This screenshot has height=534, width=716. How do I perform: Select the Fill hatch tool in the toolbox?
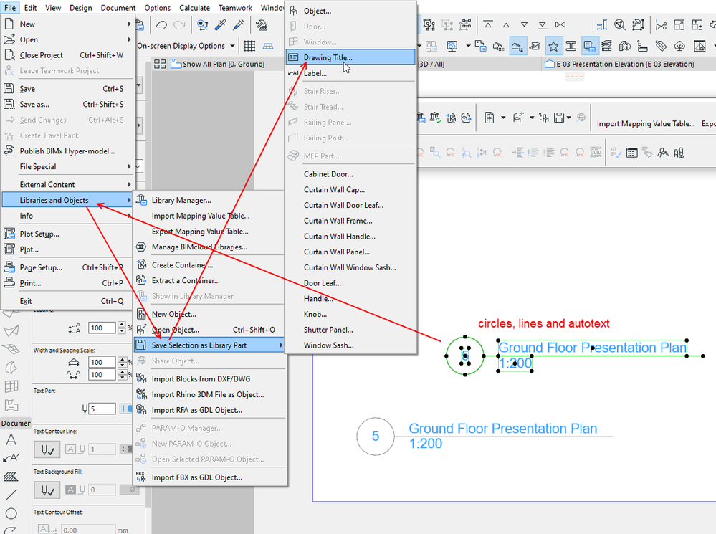click(11, 477)
